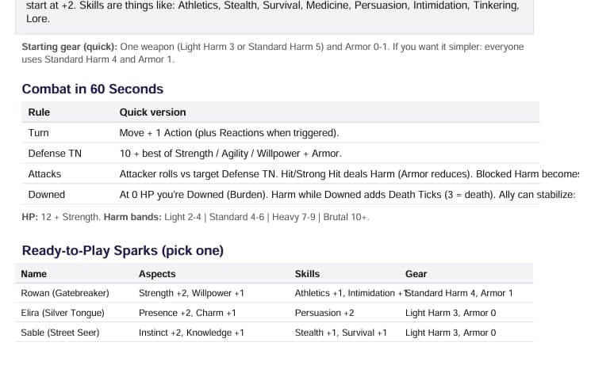The width and height of the screenshot is (591, 388).
Task: Select the "Rule" column header
Action: click(39, 112)
